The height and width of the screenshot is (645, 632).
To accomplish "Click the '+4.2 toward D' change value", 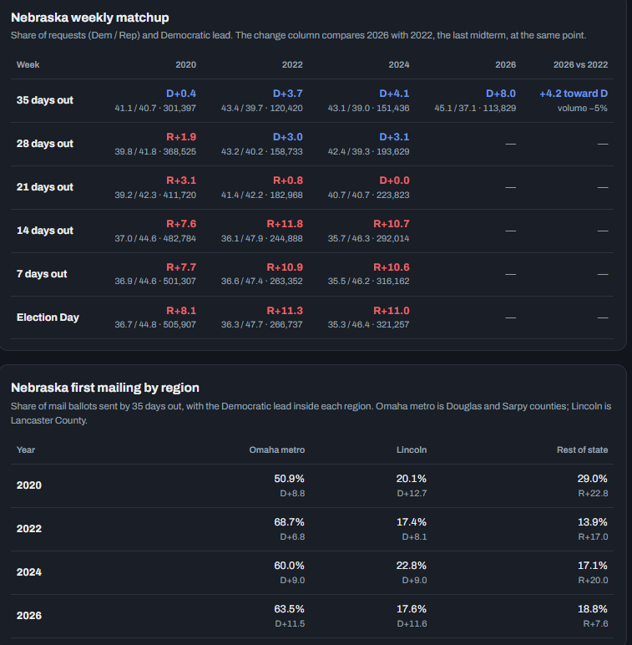I will coord(574,94).
